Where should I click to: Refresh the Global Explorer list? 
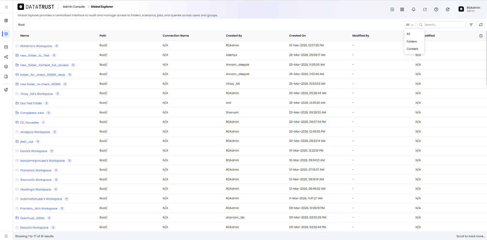(x=481, y=25)
